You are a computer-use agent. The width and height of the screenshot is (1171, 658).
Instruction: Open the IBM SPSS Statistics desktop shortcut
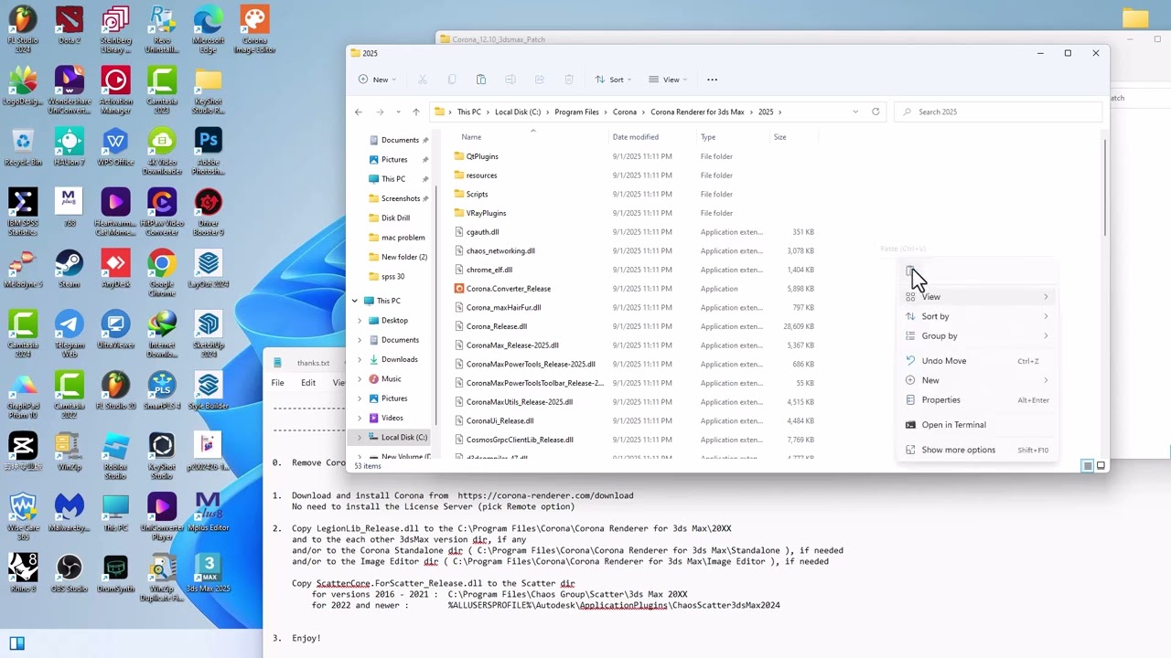click(23, 212)
